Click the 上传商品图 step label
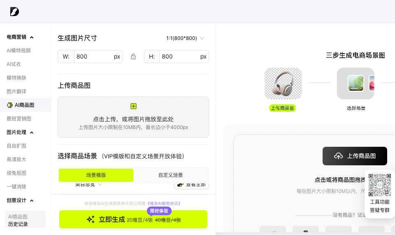Viewport: 395px width, 235px height. point(282,108)
